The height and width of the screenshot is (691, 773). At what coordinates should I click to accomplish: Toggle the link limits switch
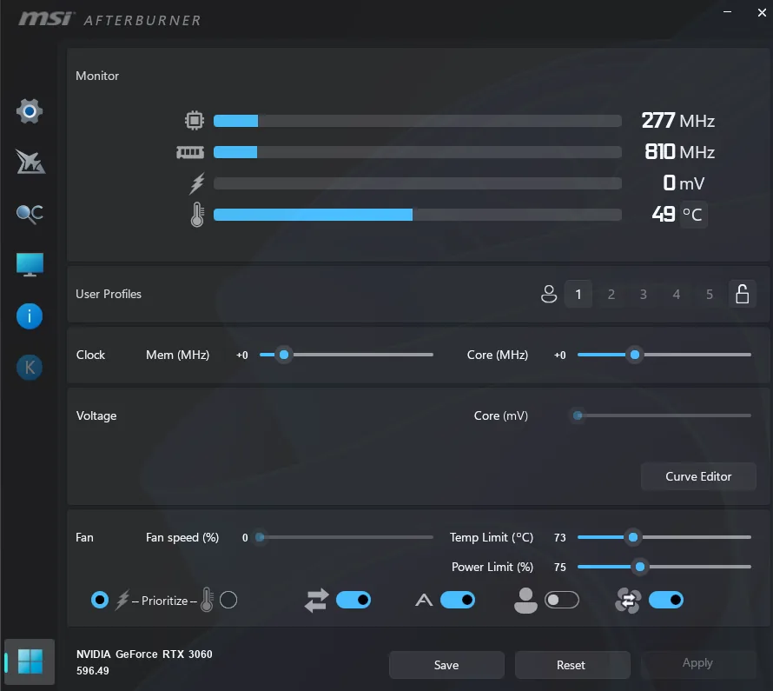(x=353, y=601)
